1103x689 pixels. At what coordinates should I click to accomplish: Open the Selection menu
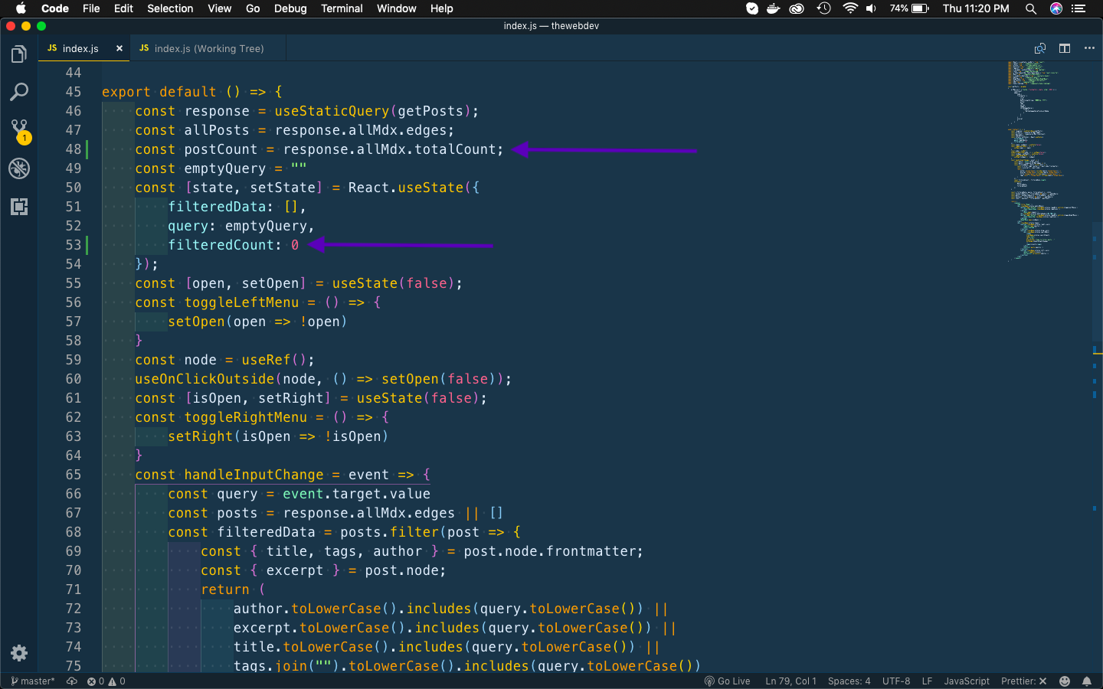point(170,8)
